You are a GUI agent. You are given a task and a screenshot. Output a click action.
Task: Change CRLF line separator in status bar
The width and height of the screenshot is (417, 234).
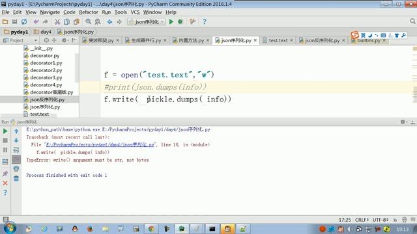362,220
